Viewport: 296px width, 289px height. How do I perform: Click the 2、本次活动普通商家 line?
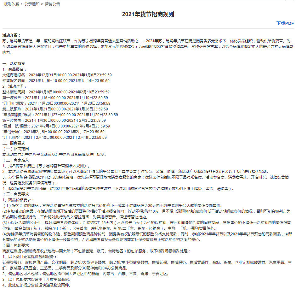[x=135, y=171]
